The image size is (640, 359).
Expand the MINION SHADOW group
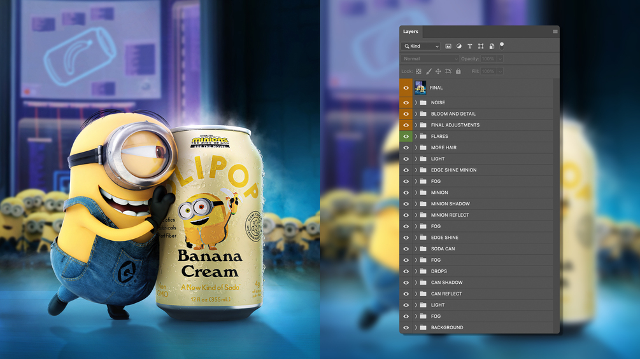coord(416,203)
